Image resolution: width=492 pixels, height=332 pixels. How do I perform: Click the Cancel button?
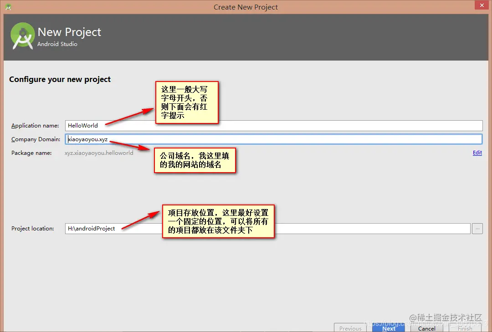click(x=427, y=328)
